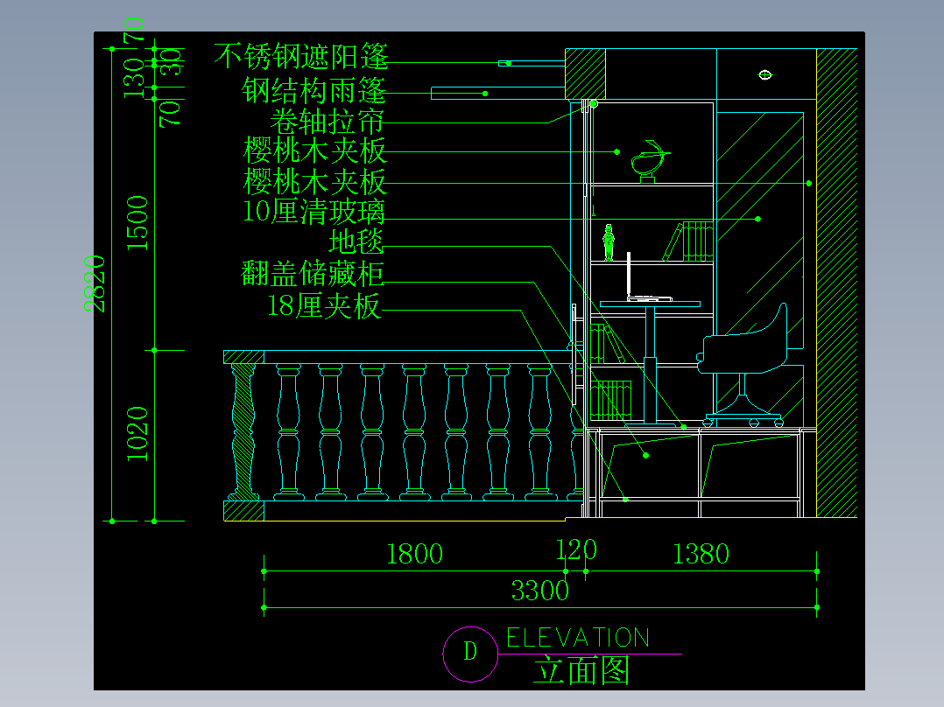Click the 不锈钢遮阳篷 annotation label
Viewport: 944px width, 707px height.
point(301,57)
